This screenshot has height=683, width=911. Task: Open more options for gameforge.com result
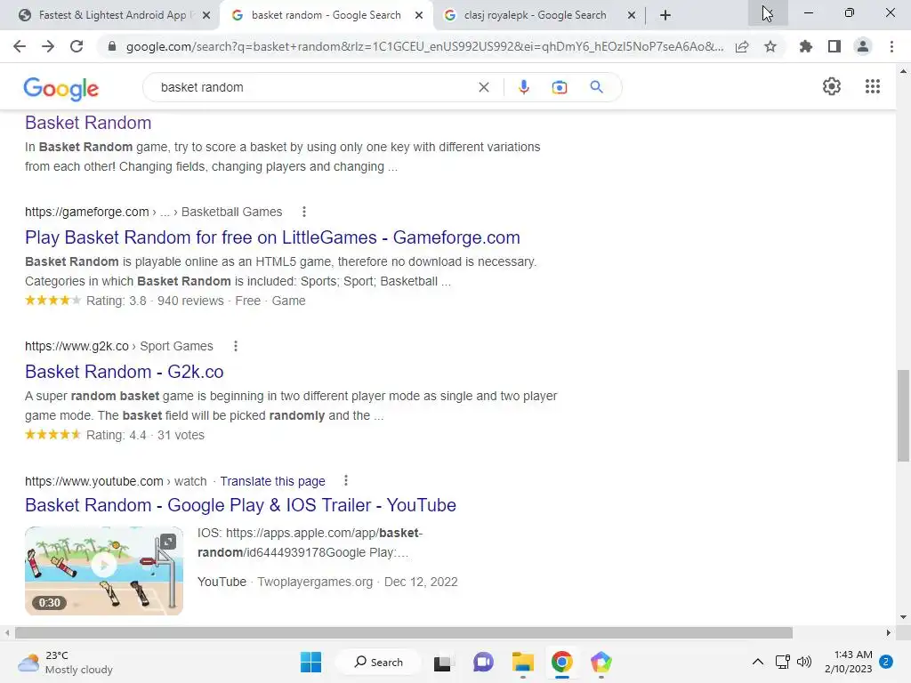(304, 212)
